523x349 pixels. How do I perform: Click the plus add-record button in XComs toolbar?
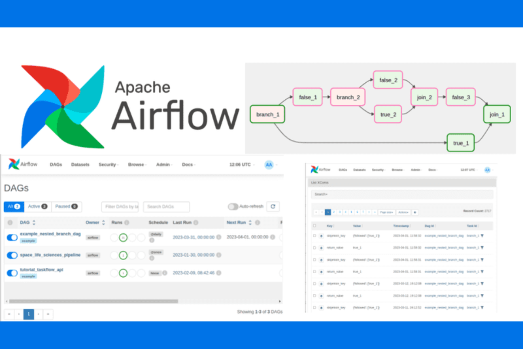(x=415, y=212)
